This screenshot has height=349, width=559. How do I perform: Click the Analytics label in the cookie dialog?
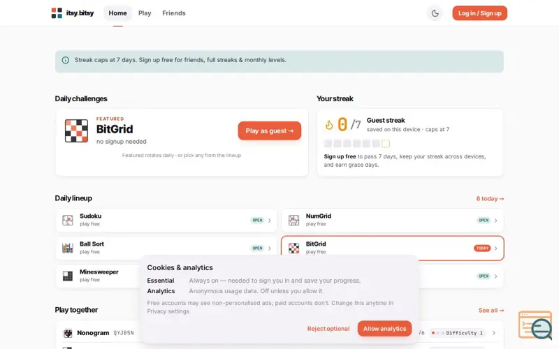161,291
